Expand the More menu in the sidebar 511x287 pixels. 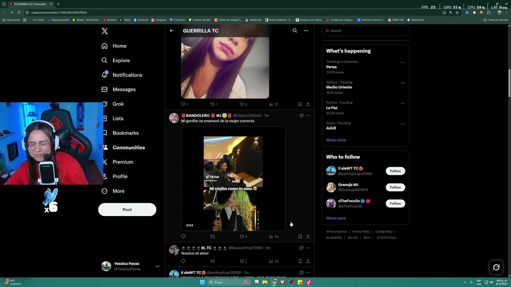point(113,191)
